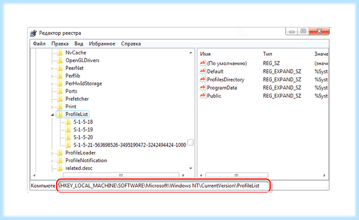Click the Ports folder icon
This screenshot has width=359, height=220.
[60, 91]
